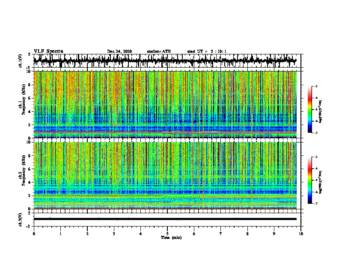Image resolution: width=339 pixels, height=262 pixels.
Task: Click the ch.1(V) axis "5" tick label
Action: coord(30,54)
